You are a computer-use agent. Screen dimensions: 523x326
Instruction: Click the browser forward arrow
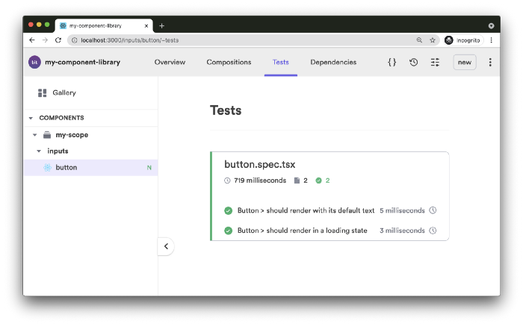pyautogui.click(x=45, y=40)
